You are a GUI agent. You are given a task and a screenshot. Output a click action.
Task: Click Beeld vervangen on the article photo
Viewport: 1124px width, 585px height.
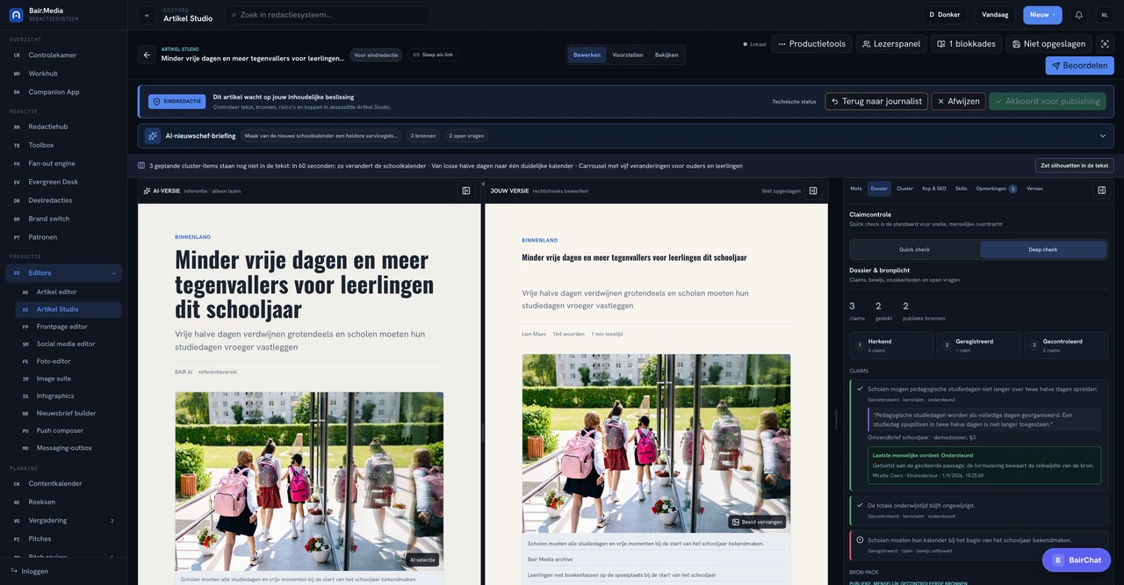[757, 522]
